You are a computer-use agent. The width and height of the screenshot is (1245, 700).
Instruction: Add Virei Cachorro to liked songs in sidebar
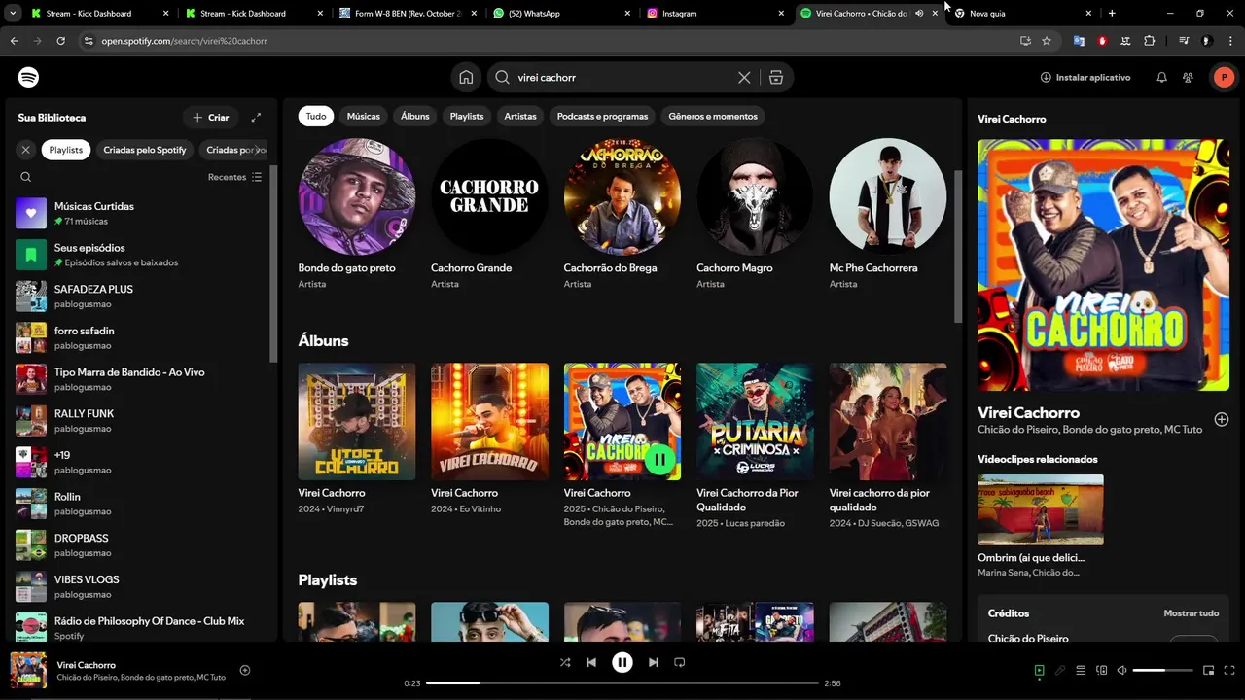[1222, 419]
